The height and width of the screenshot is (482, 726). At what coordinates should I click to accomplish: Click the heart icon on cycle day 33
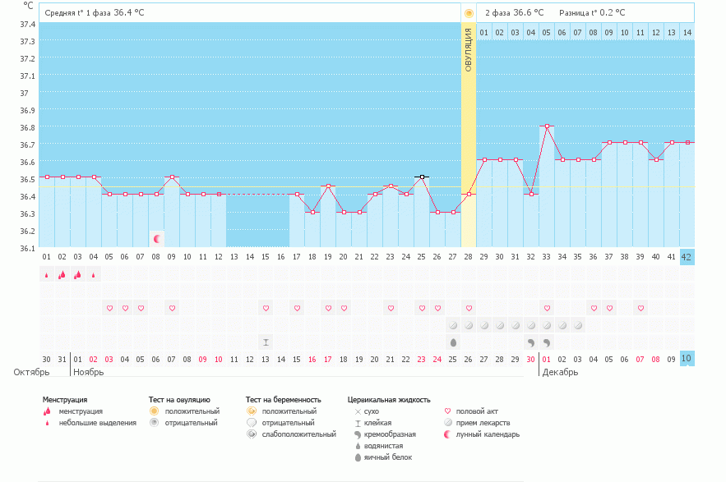pos(548,308)
